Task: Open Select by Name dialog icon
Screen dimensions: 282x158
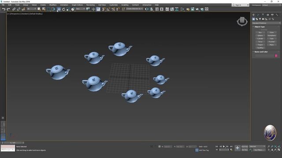Action: click(44, 9)
